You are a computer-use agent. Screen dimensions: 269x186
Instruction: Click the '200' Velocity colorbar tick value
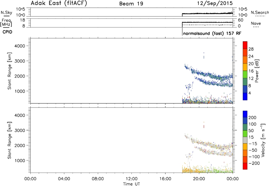pos(253,118)
